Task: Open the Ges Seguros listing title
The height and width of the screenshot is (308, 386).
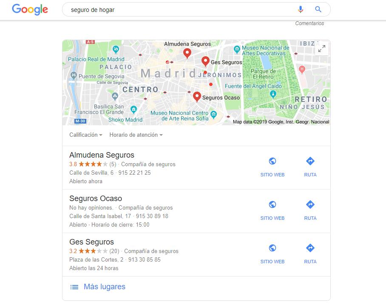Action: [91, 242]
